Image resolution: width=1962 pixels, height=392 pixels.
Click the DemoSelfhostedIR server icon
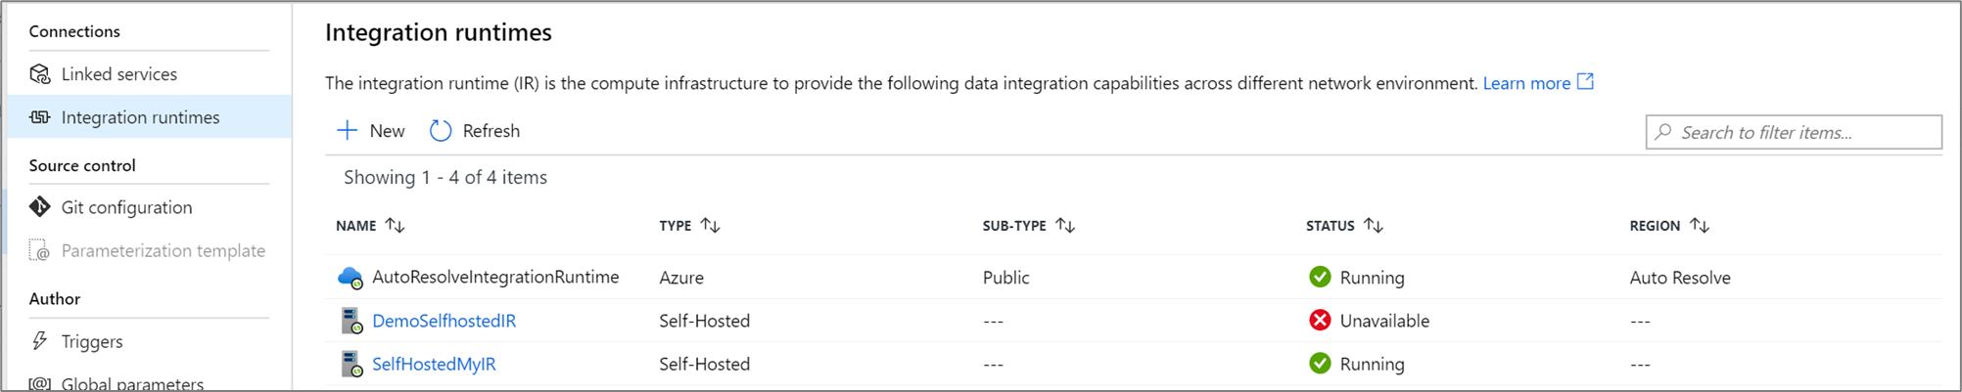click(351, 321)
